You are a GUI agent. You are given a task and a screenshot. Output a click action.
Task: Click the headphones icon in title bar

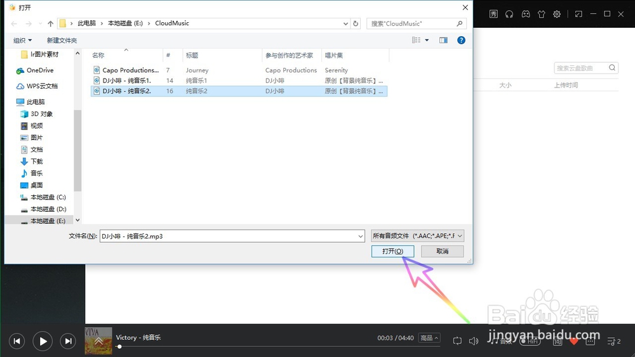[509, 14]
